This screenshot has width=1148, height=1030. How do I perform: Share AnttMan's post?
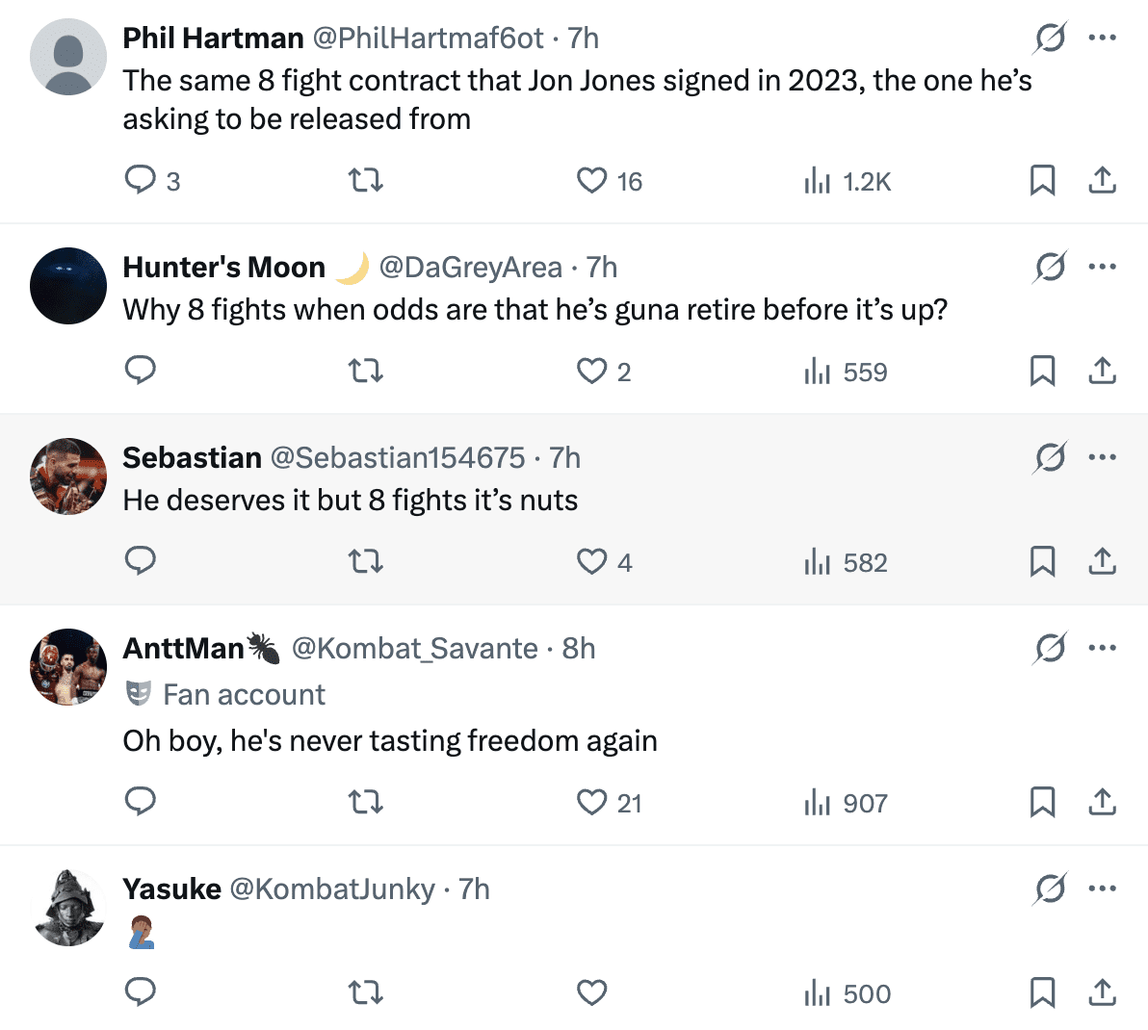[x=1102, y=802]
